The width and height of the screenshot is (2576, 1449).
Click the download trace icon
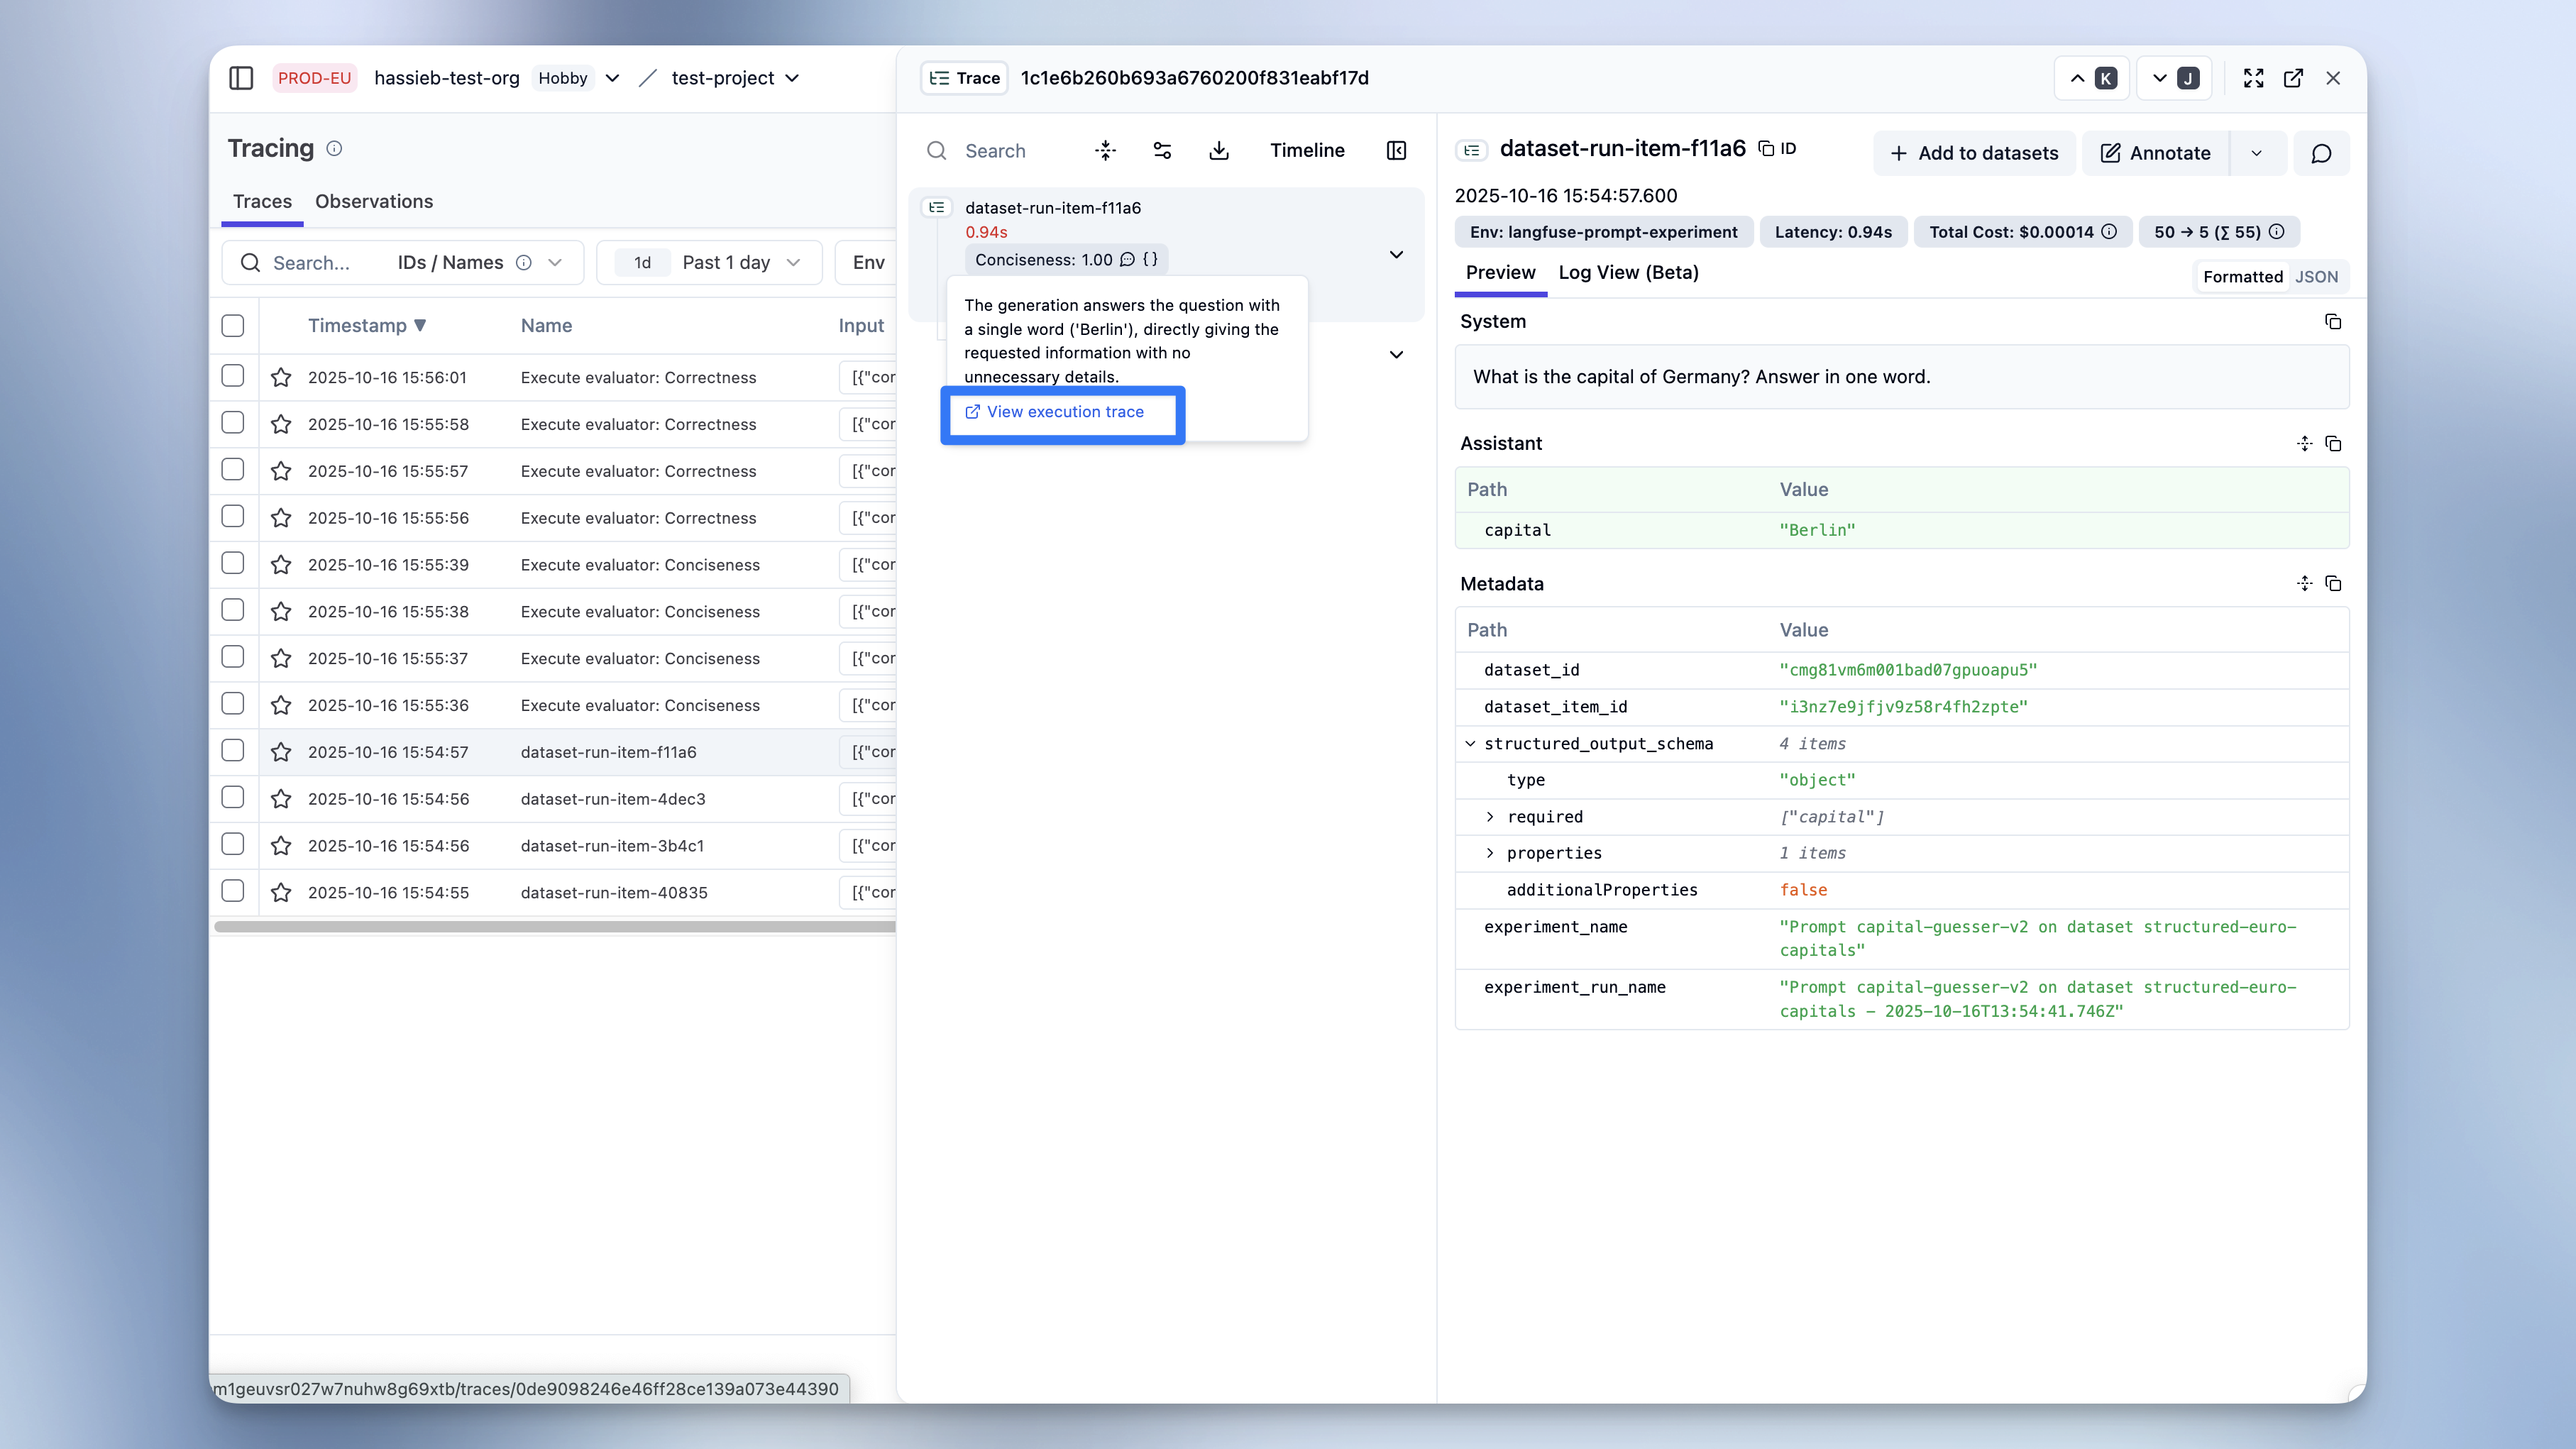click(x=1218, y=150)
